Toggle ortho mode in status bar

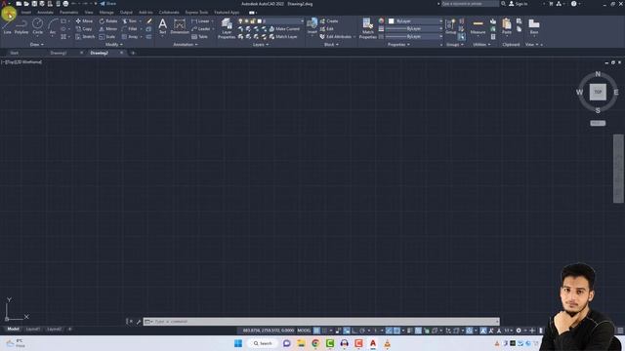[x=354, y=331]
